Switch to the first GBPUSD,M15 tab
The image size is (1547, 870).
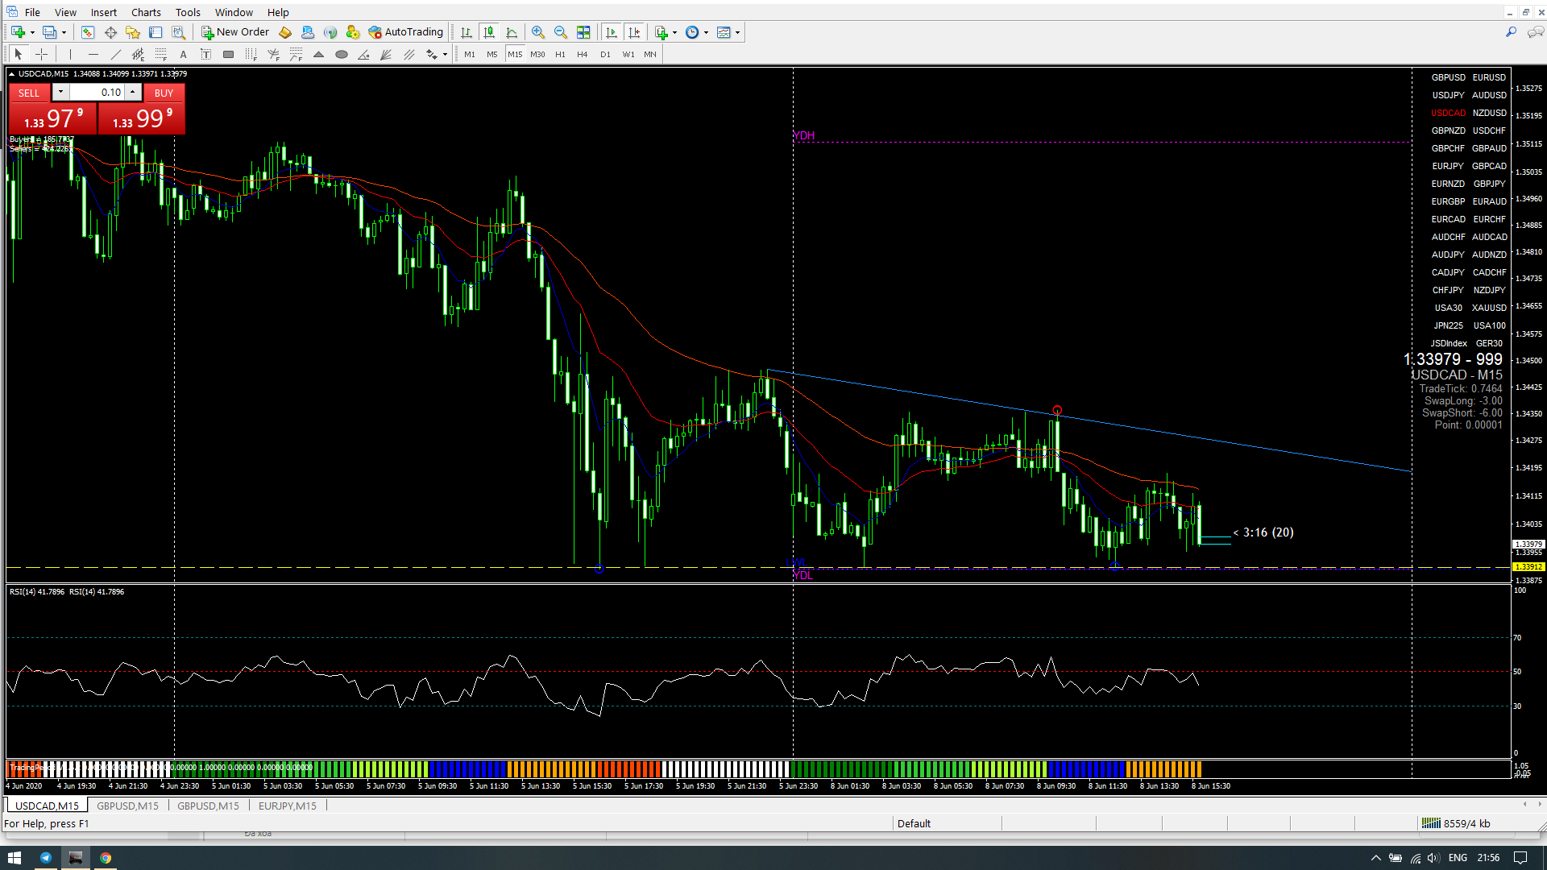[127, 806]
